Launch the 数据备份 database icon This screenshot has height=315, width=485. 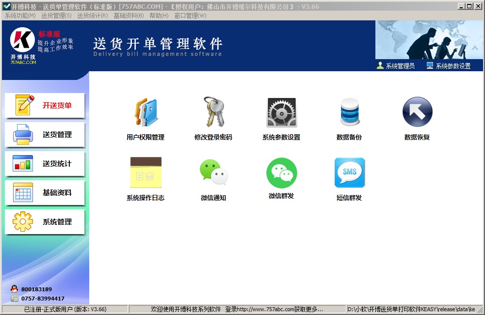[x=349, y=113]
